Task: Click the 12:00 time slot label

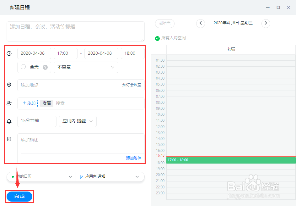Action: pos(160,127)
